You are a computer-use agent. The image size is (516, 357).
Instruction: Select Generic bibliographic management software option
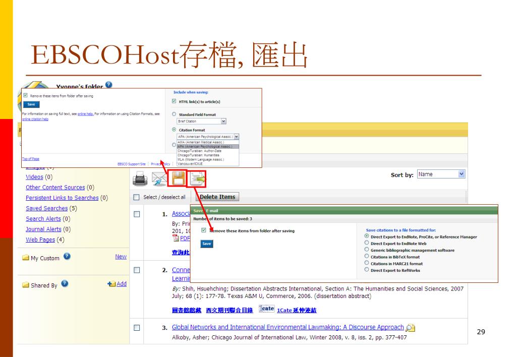pyautogui.click(x=367, y=250)
